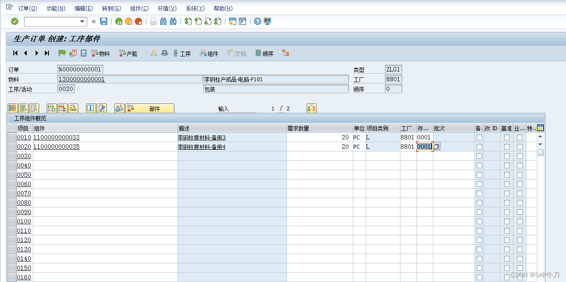Click the vertical scrollbar thumb of table
The image size is (566, 282).
(x=541, y=152)
